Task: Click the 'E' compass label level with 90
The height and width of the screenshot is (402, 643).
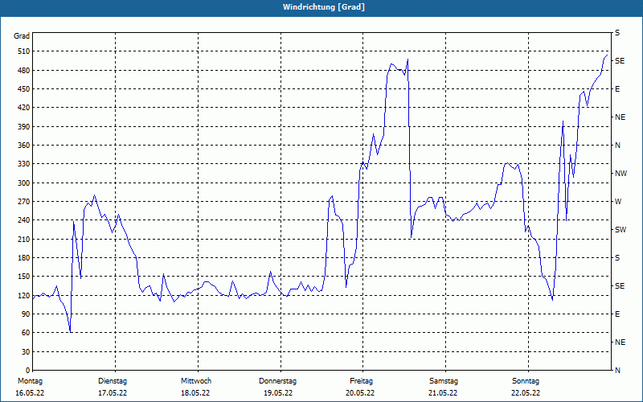Action: 617,314
